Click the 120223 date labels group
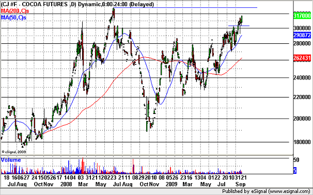The height and width of the screenshot is (195, 313). click(108, 177)
